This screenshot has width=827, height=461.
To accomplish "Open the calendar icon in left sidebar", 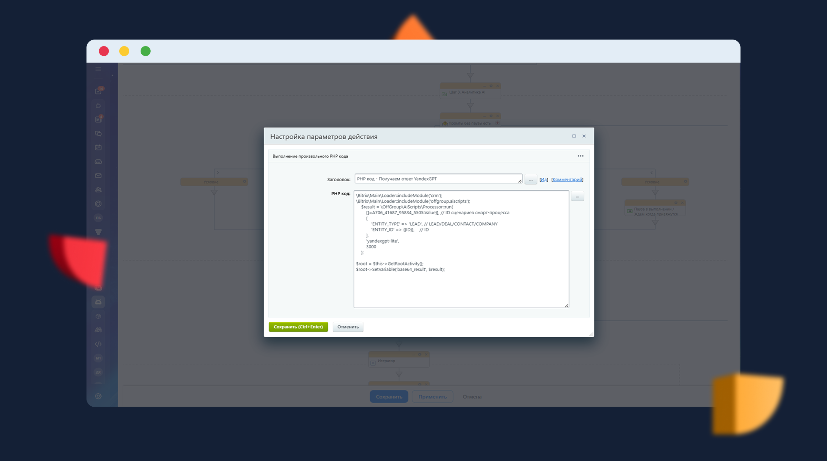I will (98, 148).
